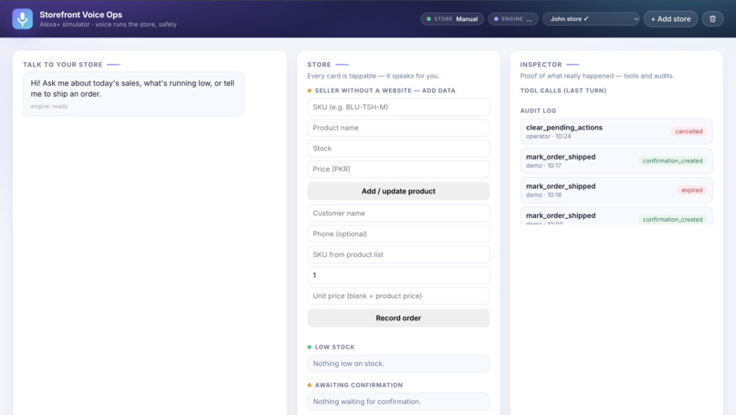Click the TALK TO YOUR STORE heading
Viewport: 736px width, 415px height.
[x=62, y=64]
